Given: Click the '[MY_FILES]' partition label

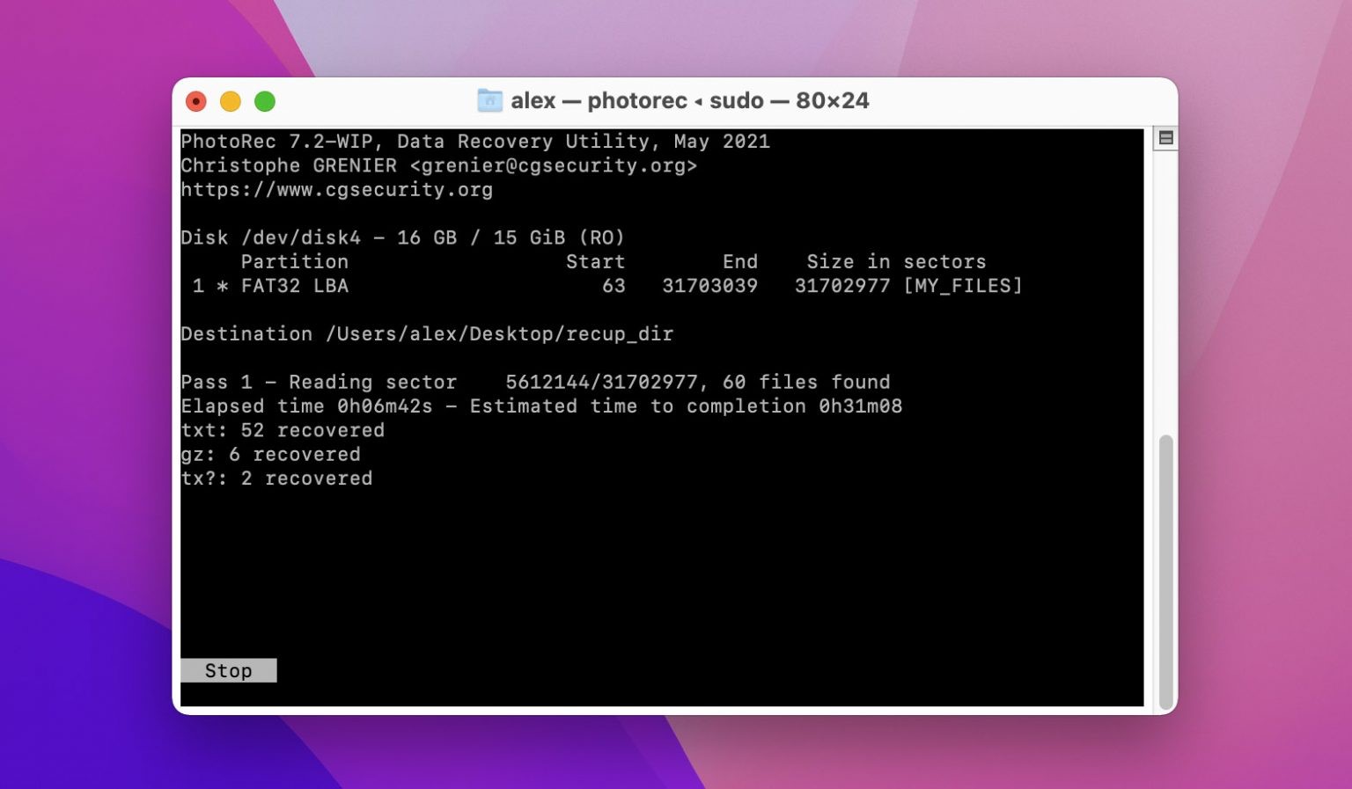Looking at the screenshot, I should coord(963,286).
